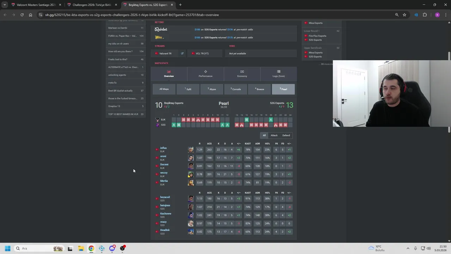
Task: Select the All Maps button
Action: point(164,89)
